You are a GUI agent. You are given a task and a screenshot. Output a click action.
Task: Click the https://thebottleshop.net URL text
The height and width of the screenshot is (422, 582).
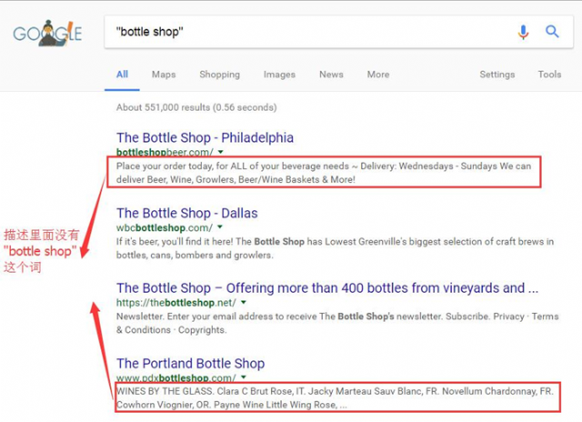tap(176, 303)
